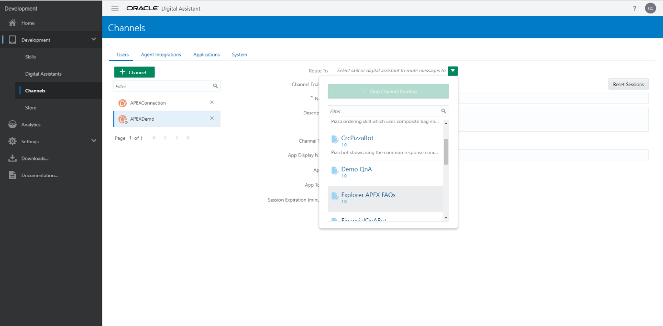The height and width of the screenshot is (326, 663).
Task: Delete the APEXConnection channel
Action: point(212,102)
